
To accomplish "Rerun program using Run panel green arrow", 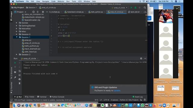I will 15,63.
